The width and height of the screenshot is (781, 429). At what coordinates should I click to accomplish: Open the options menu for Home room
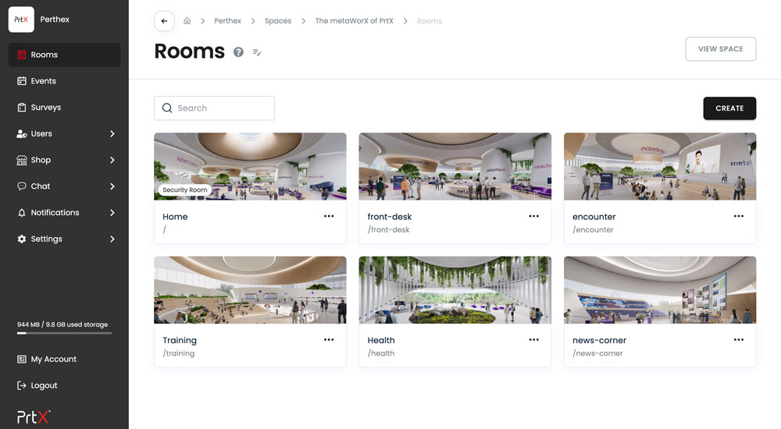click(x=329, y=216)
